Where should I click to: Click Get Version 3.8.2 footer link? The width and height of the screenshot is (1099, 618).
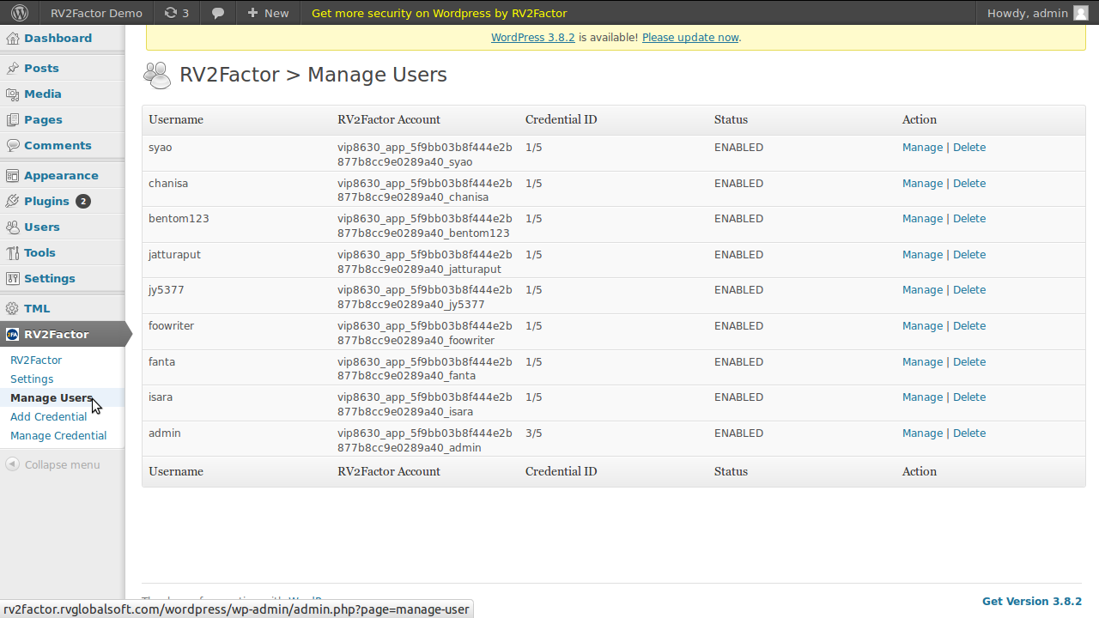pos(1032,602)
